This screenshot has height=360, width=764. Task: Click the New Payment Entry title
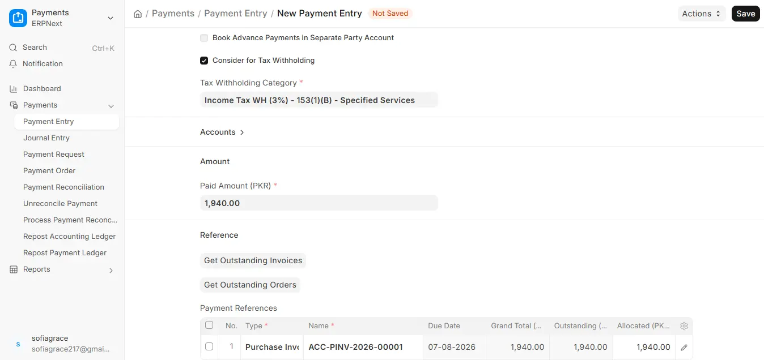320,14
